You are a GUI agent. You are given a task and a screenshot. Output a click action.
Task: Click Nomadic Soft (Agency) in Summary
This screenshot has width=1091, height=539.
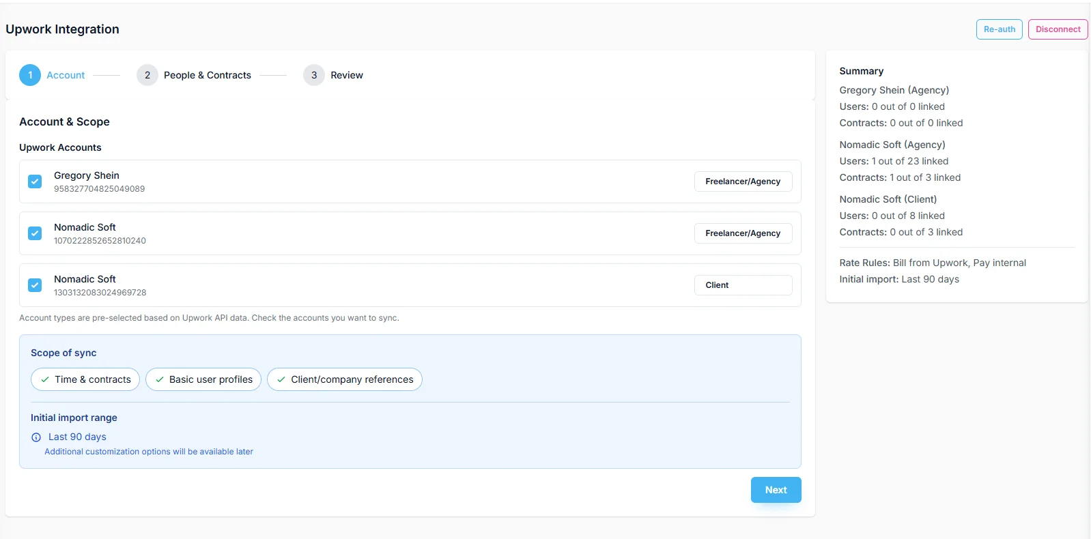[892, 145]
